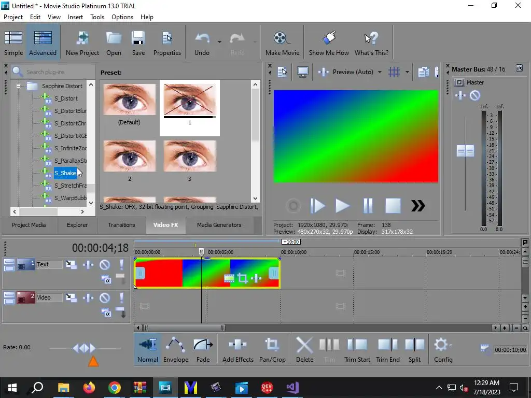Undo the last action
Image resolution: width=531 pixels, height=398 pixels.
pyautogui.click(x=202, y=42)
